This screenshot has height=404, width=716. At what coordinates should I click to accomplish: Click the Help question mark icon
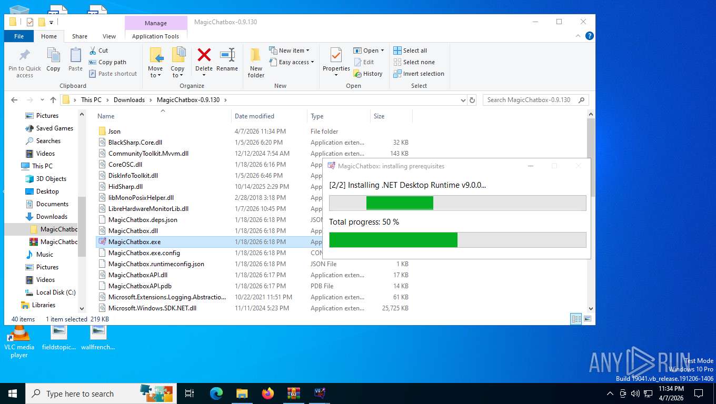click(x=590, y=36)
